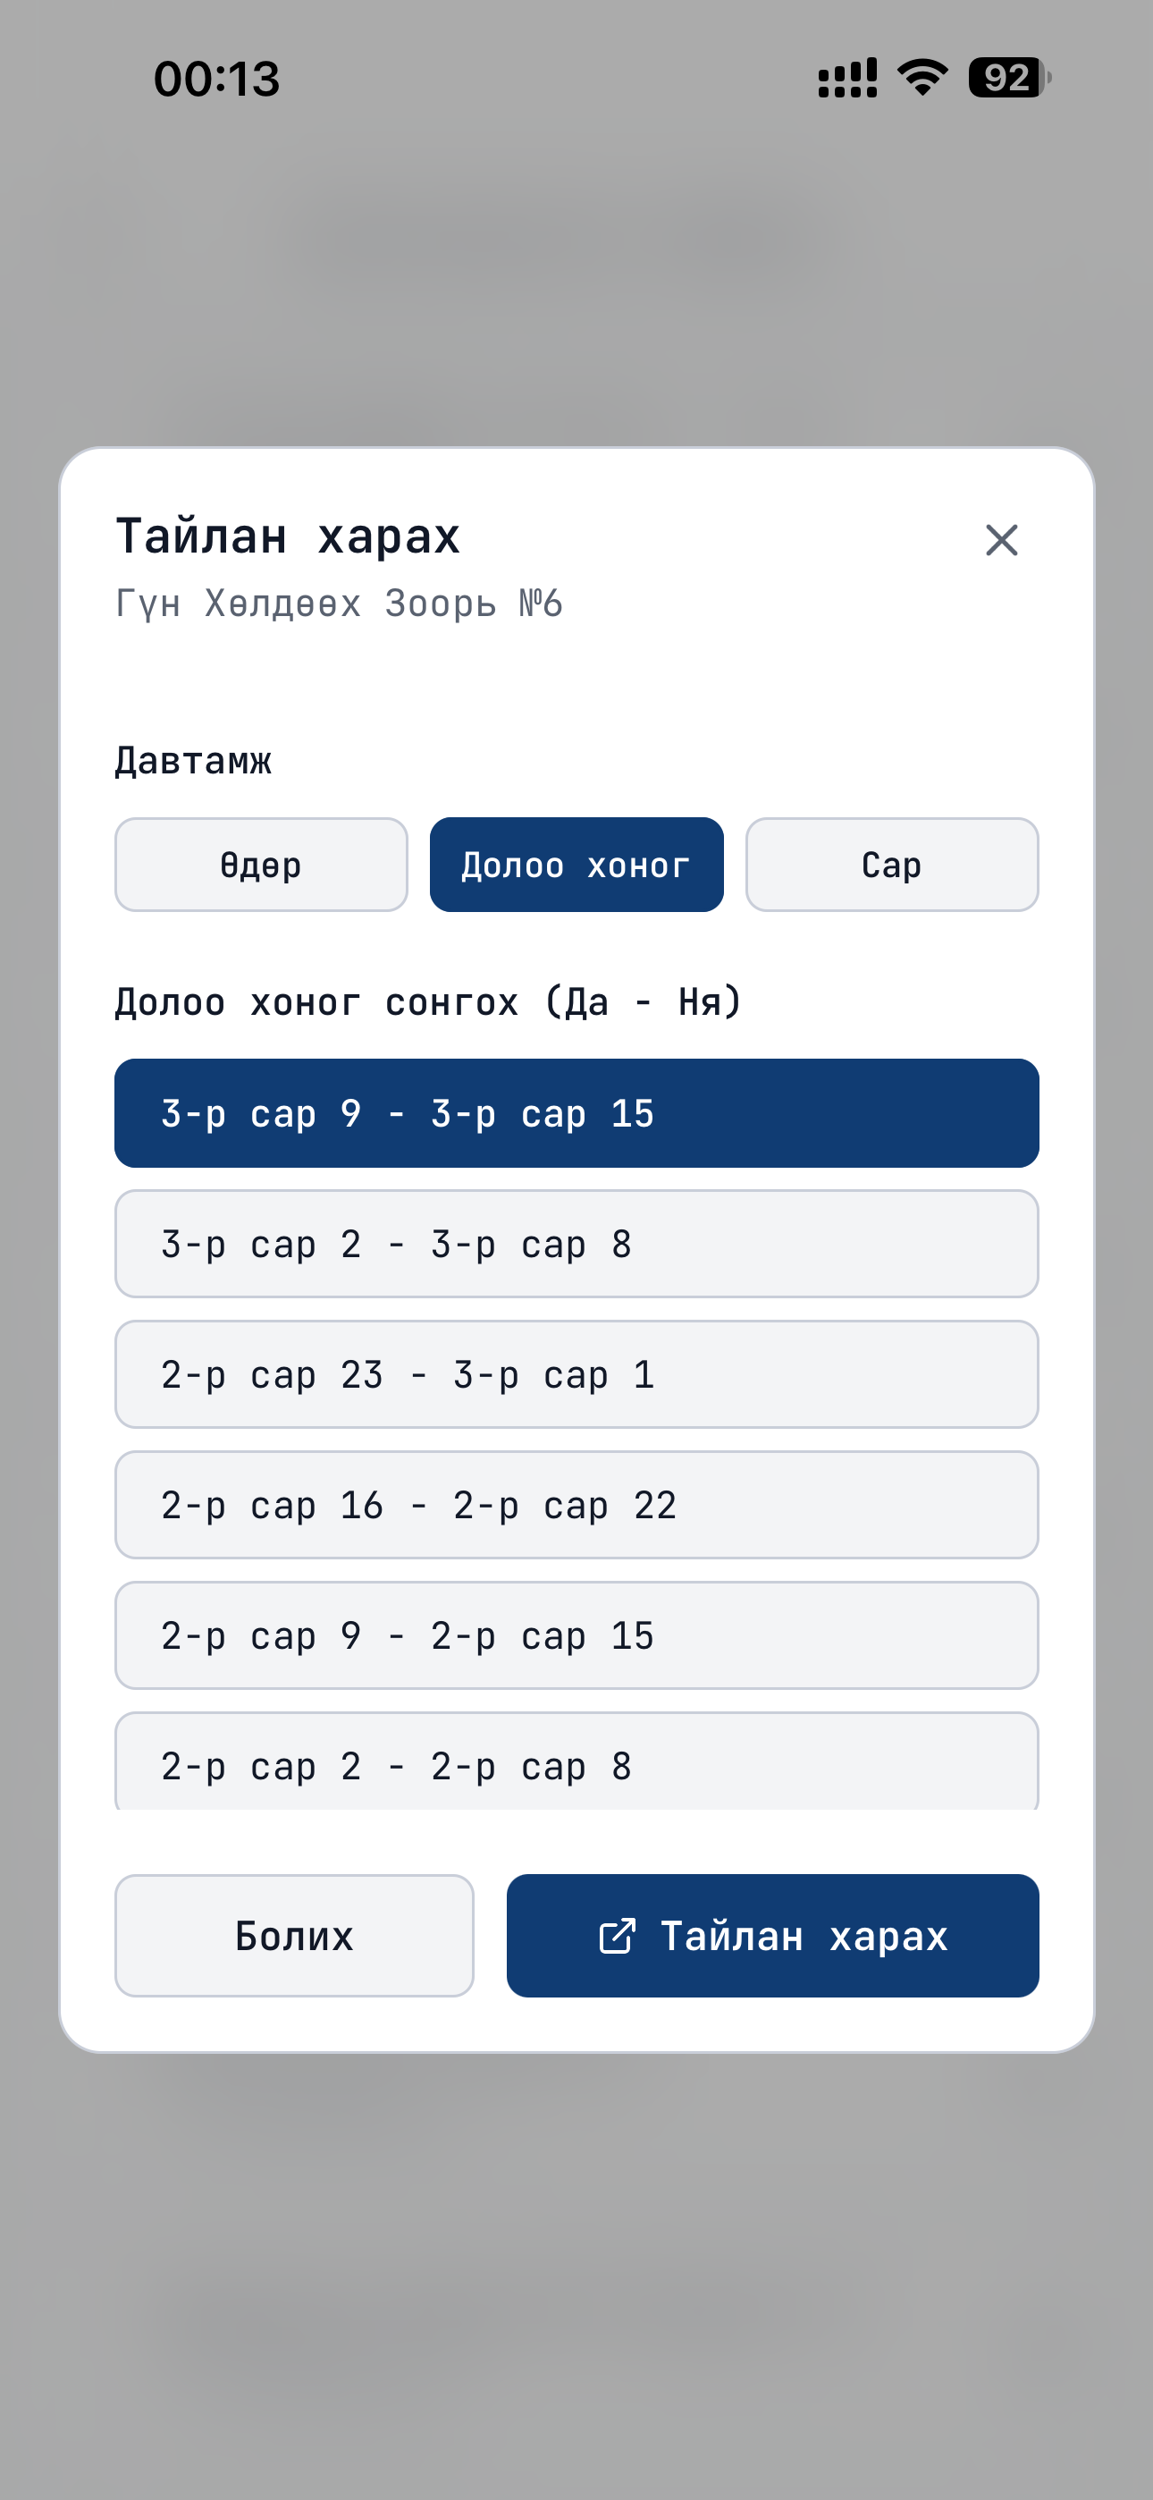Tap the external-link icon on Тайлан харах button
Image resolution: width=1153 pixels, height=2500 pixels.
(618, 1935)
